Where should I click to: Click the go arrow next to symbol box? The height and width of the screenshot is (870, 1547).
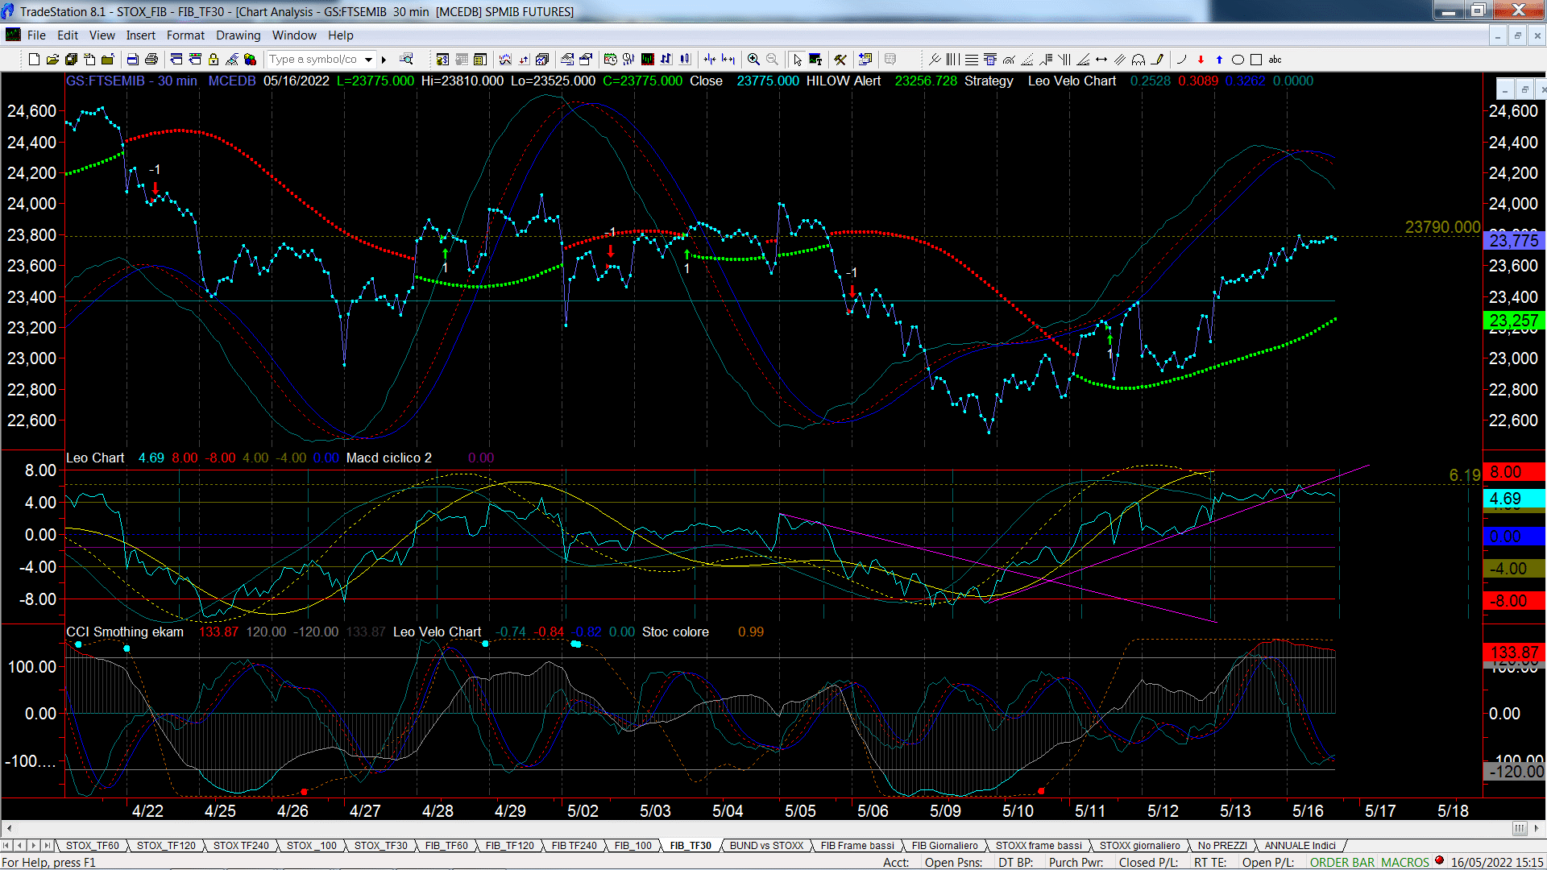(x=384, y=60)
